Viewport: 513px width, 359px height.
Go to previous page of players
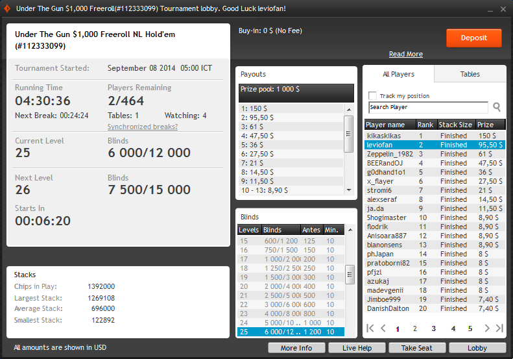point(383,328)
